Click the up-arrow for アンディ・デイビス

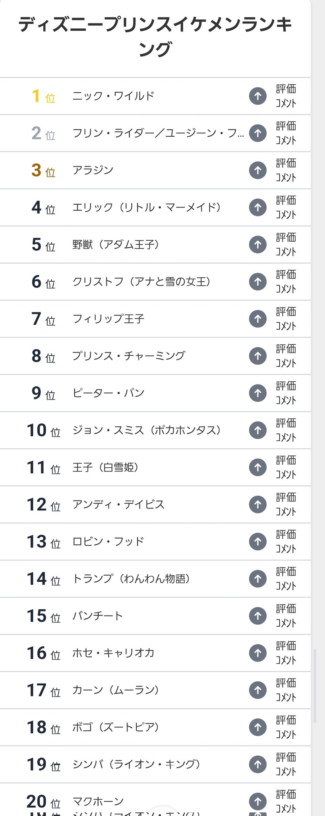[257, 504]
